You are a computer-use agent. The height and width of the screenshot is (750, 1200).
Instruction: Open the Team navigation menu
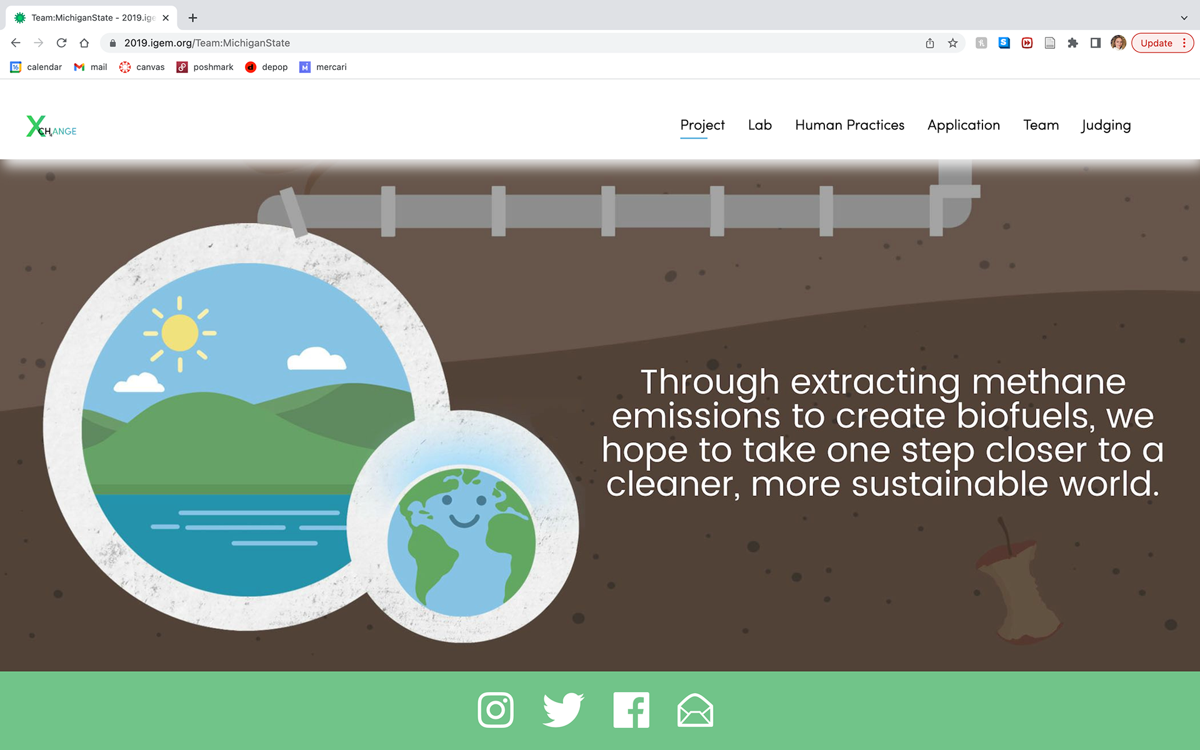(x=1041, y=125)
